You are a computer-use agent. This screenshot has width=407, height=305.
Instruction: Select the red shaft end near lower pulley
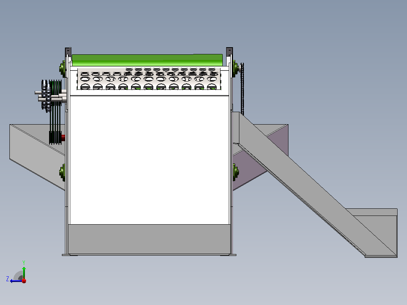(63, 137)
